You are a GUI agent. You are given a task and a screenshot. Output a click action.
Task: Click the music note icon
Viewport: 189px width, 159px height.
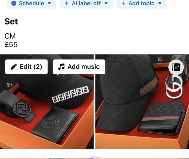[x=61, y=67]
